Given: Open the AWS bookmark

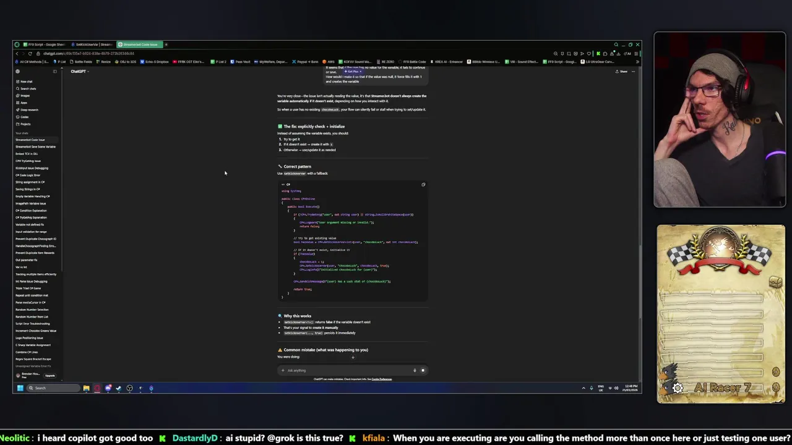Looking at the screenshot, I should point(329,62).
